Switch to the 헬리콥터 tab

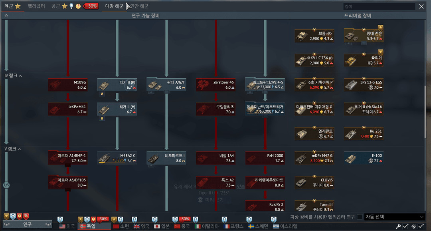[36, 6]
